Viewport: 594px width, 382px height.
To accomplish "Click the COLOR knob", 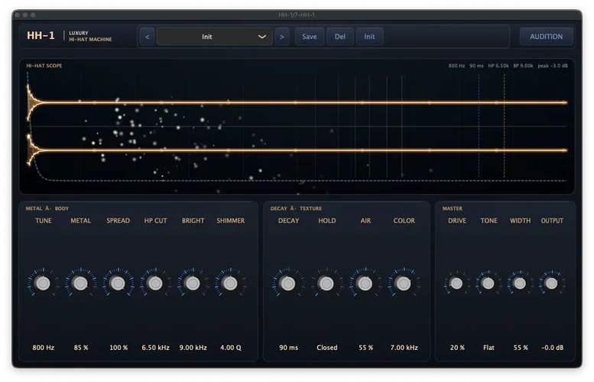I will (x=403, y=283).
